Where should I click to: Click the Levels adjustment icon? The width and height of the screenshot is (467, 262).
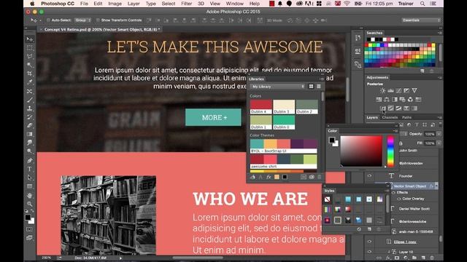[x=391, y=90]
